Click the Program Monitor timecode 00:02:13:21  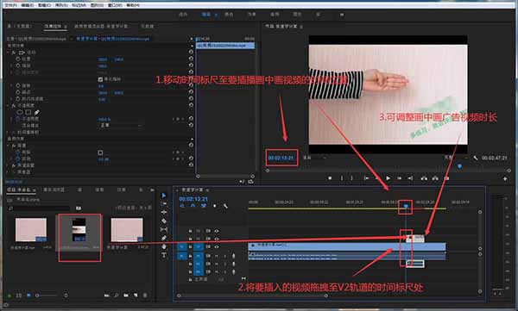[x=281, y=158]
